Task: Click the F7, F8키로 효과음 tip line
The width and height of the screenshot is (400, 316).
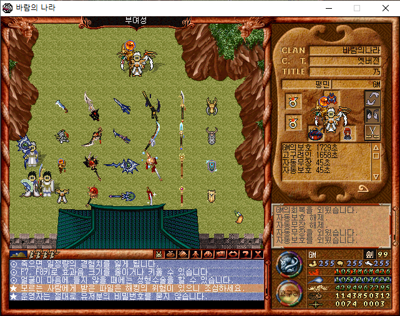Action: tap(137, 272)
